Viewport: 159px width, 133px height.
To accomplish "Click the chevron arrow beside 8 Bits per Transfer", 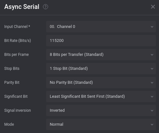I will (x=152, y=55).
